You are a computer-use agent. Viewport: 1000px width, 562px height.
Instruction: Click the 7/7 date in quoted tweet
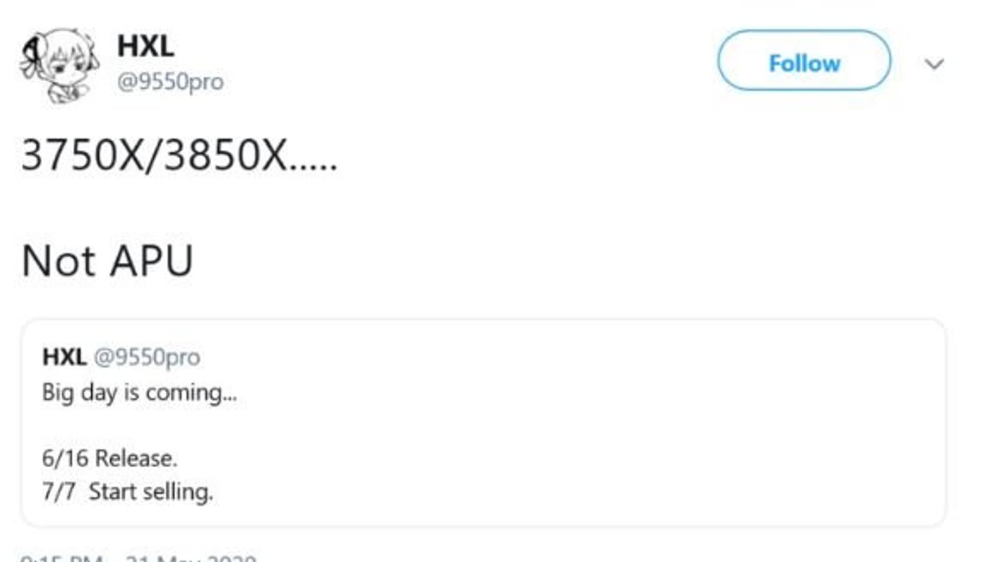[58, 491]
